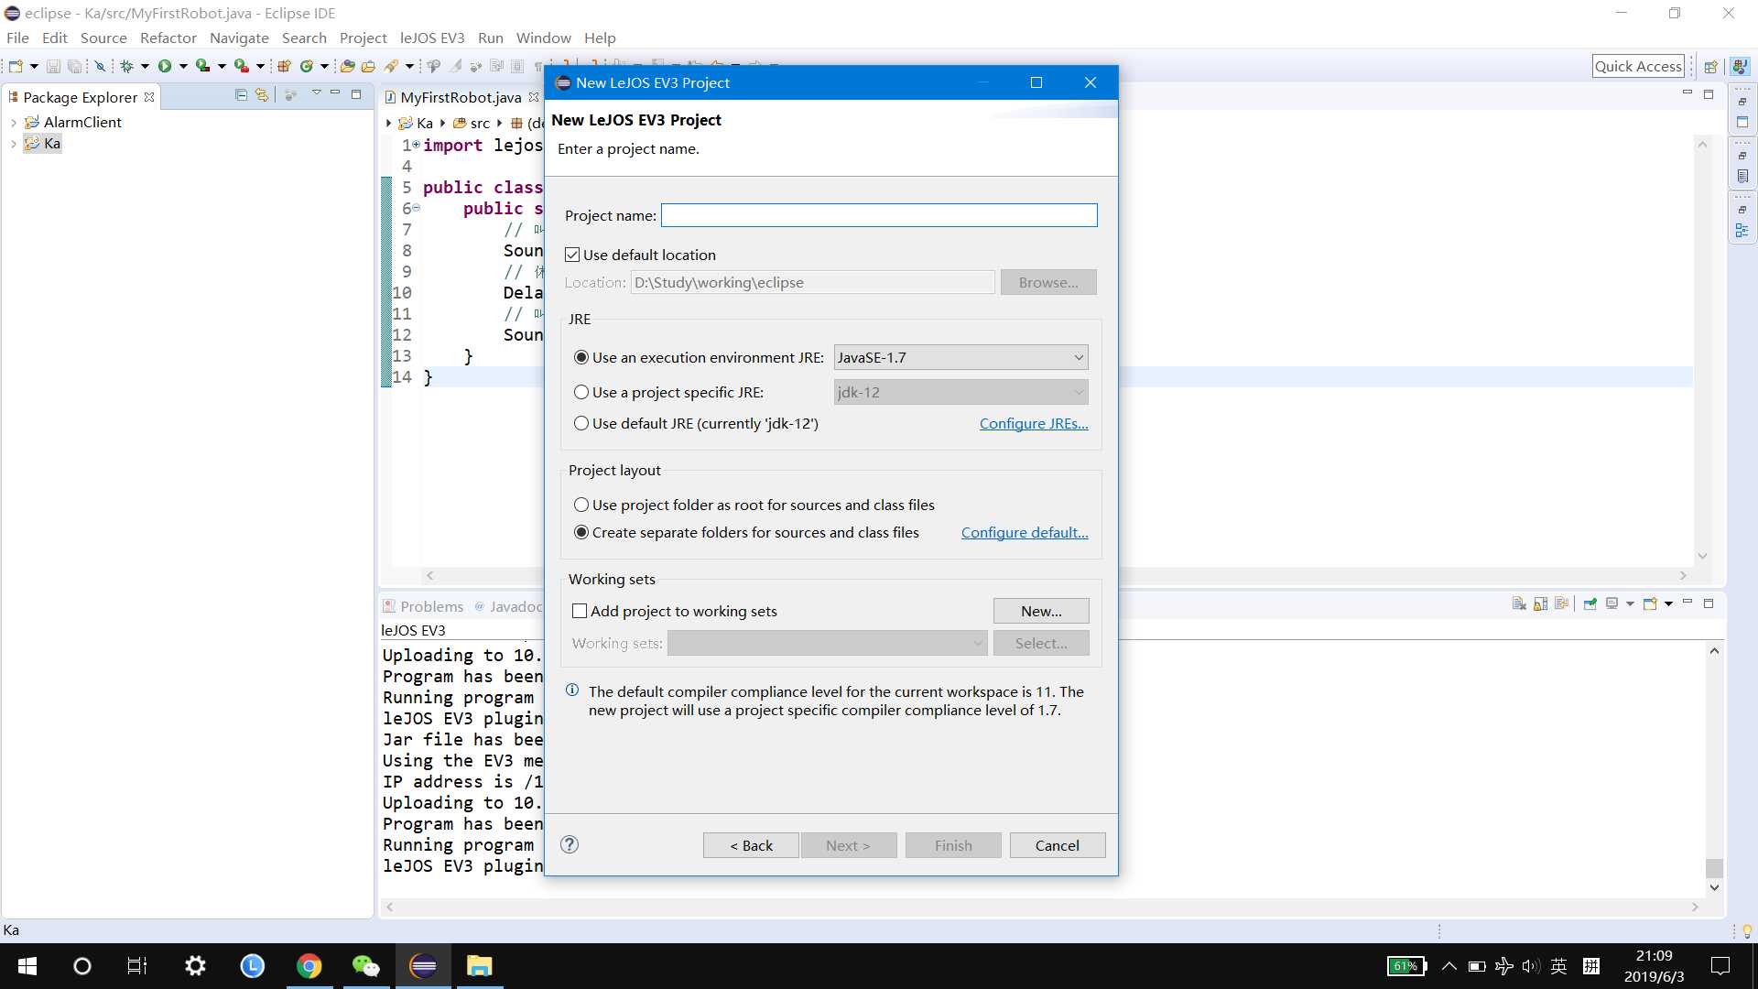Open the New file dropdown arrow
1758x989 pixels.
(34, 66)
